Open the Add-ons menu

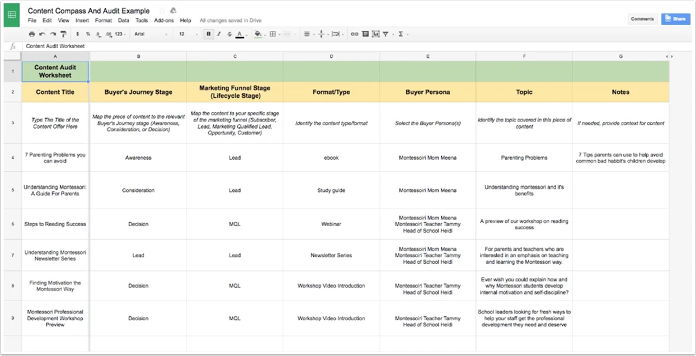click(164, 21)
